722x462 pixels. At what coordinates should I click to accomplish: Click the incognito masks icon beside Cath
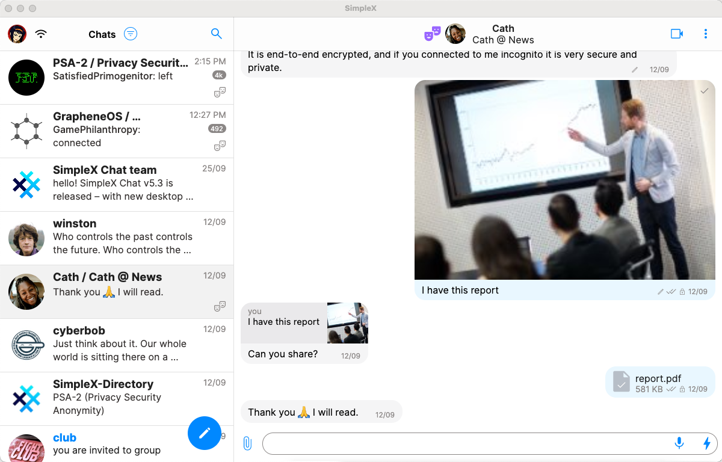point(433,34)
